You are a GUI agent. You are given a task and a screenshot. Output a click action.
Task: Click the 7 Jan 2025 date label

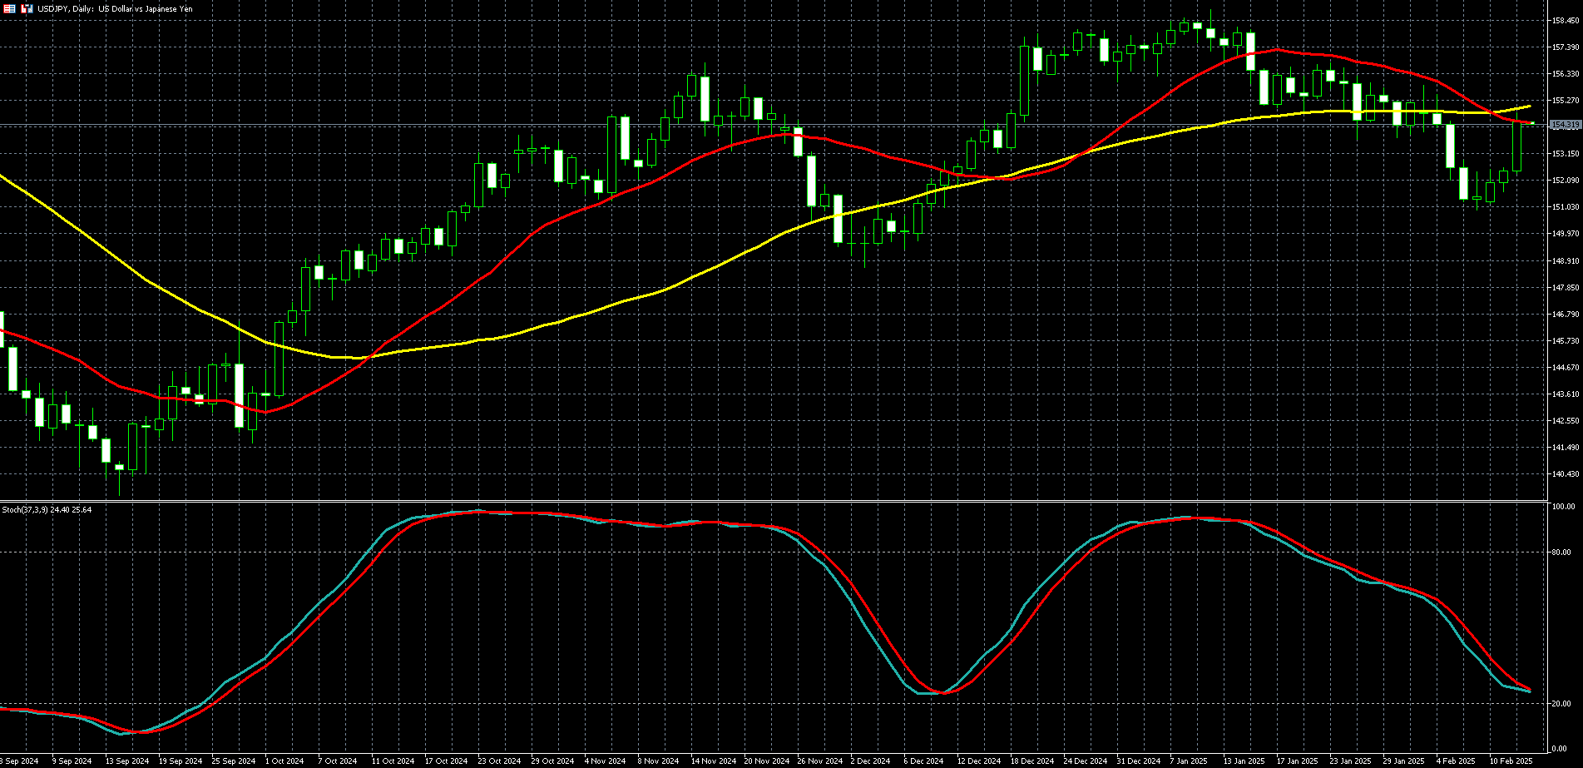(x=1190, y=761)
